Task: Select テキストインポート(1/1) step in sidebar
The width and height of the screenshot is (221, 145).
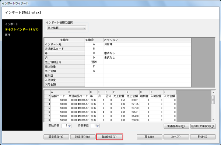Action: pos(22,30)
